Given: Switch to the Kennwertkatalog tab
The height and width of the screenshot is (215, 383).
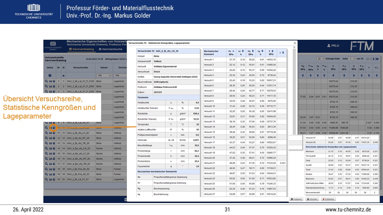Looking at the screenshot, I should [x=81, y=49].
